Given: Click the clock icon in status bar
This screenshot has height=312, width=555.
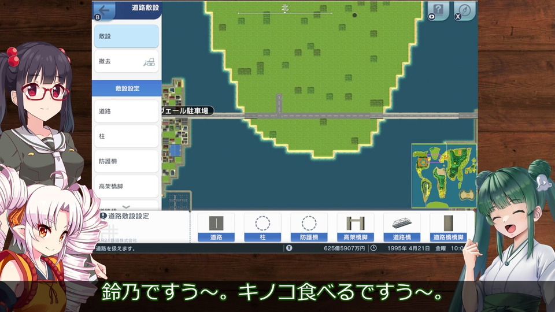Looking at the screenshot, I should 373,248.
